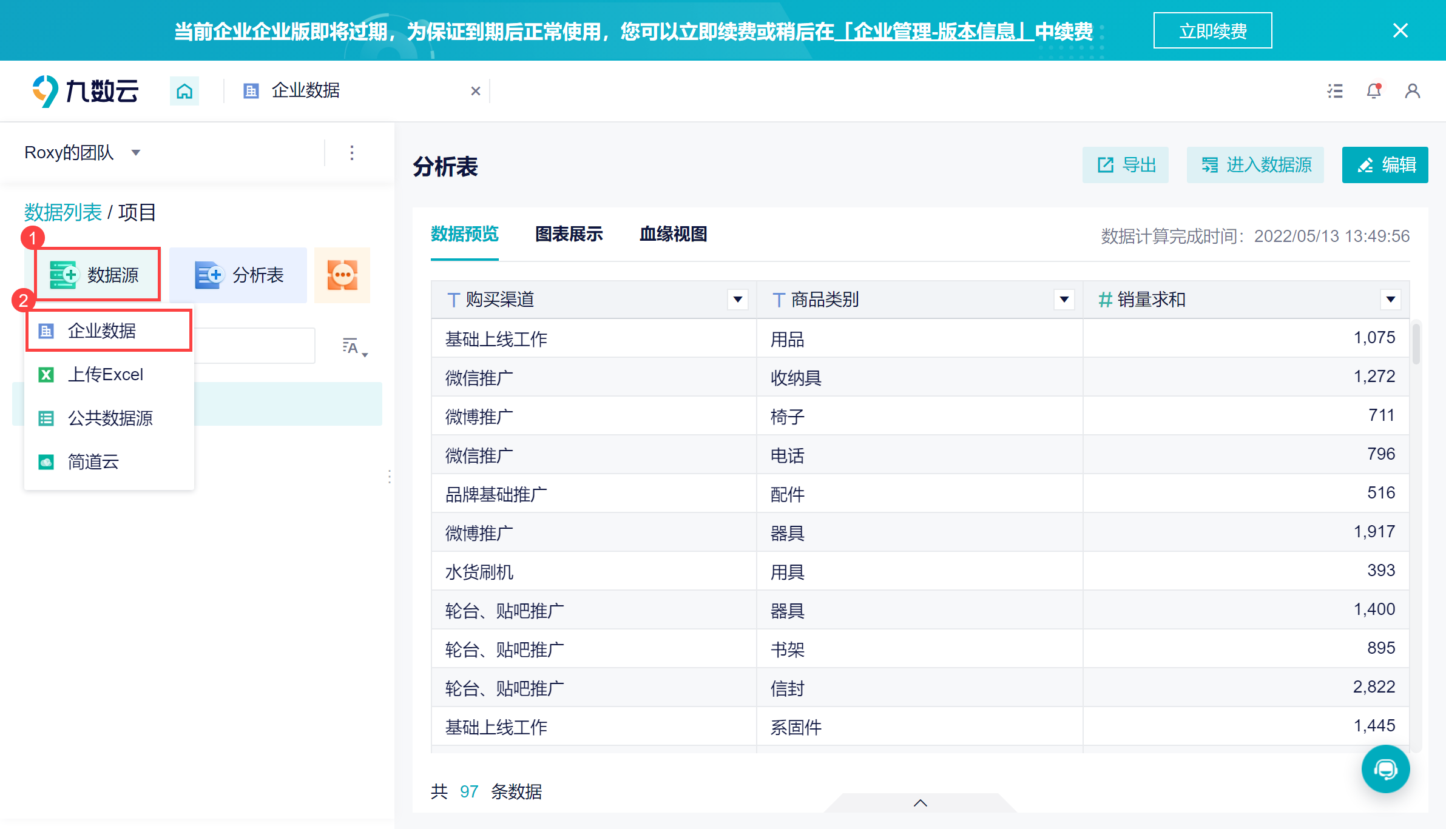Click the 编辑 edit button
The image size is (1446, 829).
[1385, 165]
